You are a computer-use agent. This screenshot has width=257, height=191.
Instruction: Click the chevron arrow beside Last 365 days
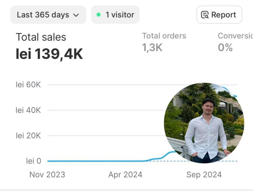(x=76, y=15)
